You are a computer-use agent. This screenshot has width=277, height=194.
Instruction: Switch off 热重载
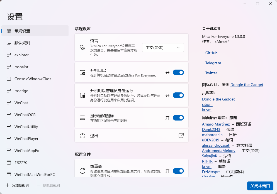178,171
